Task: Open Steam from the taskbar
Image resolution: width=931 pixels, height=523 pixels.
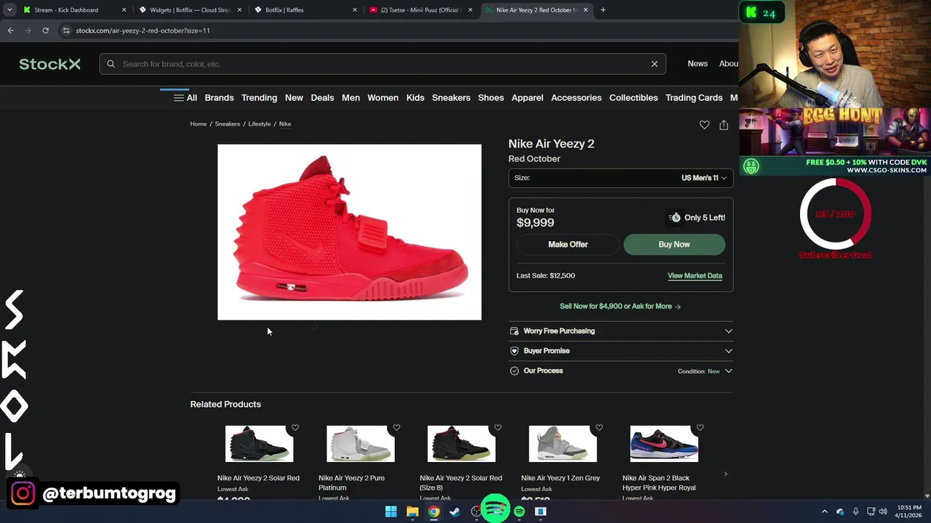Action: 455,511
